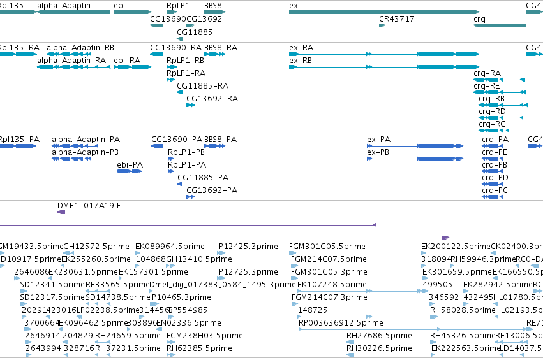Click the ebi-RA transcript label
The image size is (543, 358).
pos(127,60)
